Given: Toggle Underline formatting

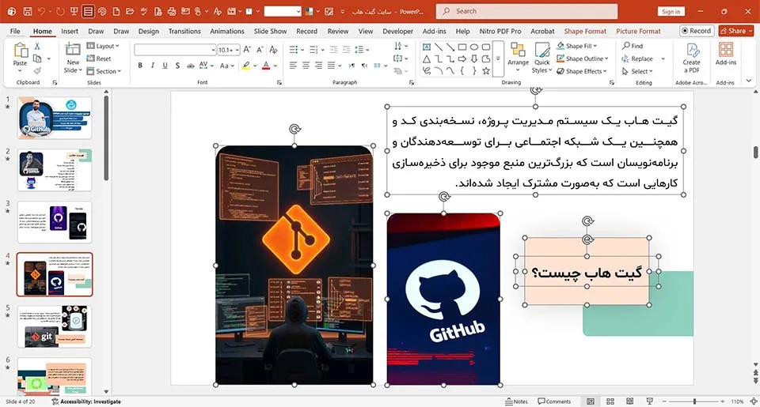Looking at the screenshot, I should [165, 66].
